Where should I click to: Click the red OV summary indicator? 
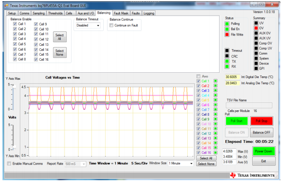point(256,28)
